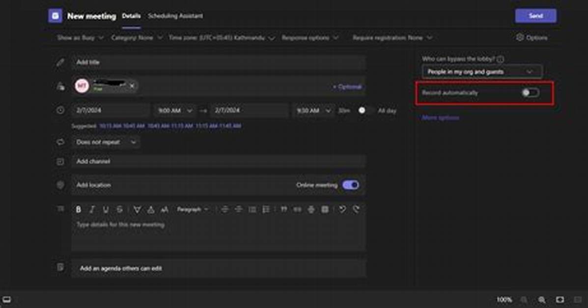Open the font size tool
The image size is (588, 308).
point(164,209)
